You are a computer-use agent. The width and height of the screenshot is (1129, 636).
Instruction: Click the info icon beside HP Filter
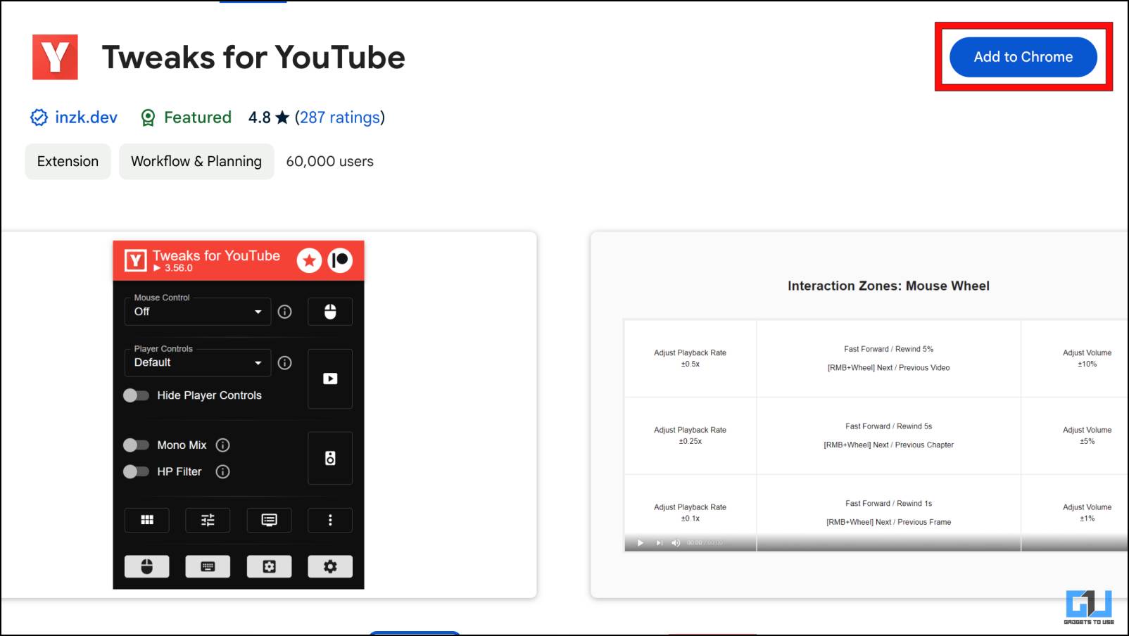222,471
